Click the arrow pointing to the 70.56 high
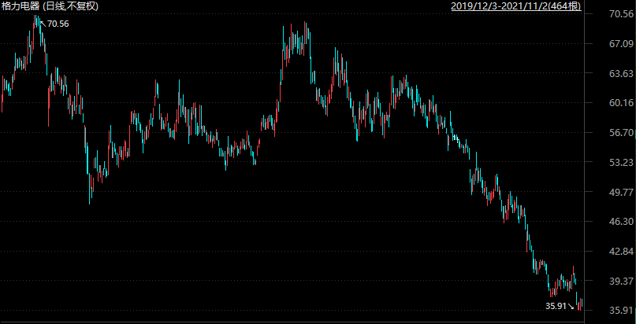Viewport: 636px width, 324px height. [43, 21]
